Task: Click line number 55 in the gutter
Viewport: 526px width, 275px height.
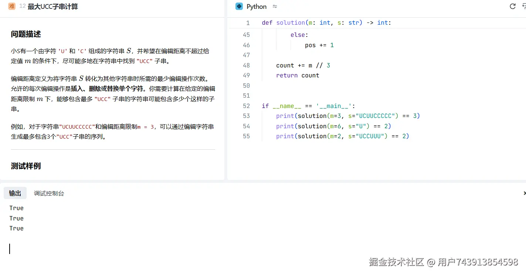Action: (x=246, y=136)
